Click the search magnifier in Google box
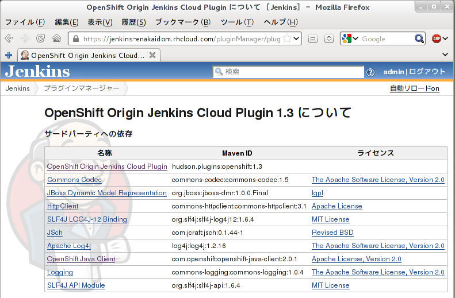 [x=419, y=38]
